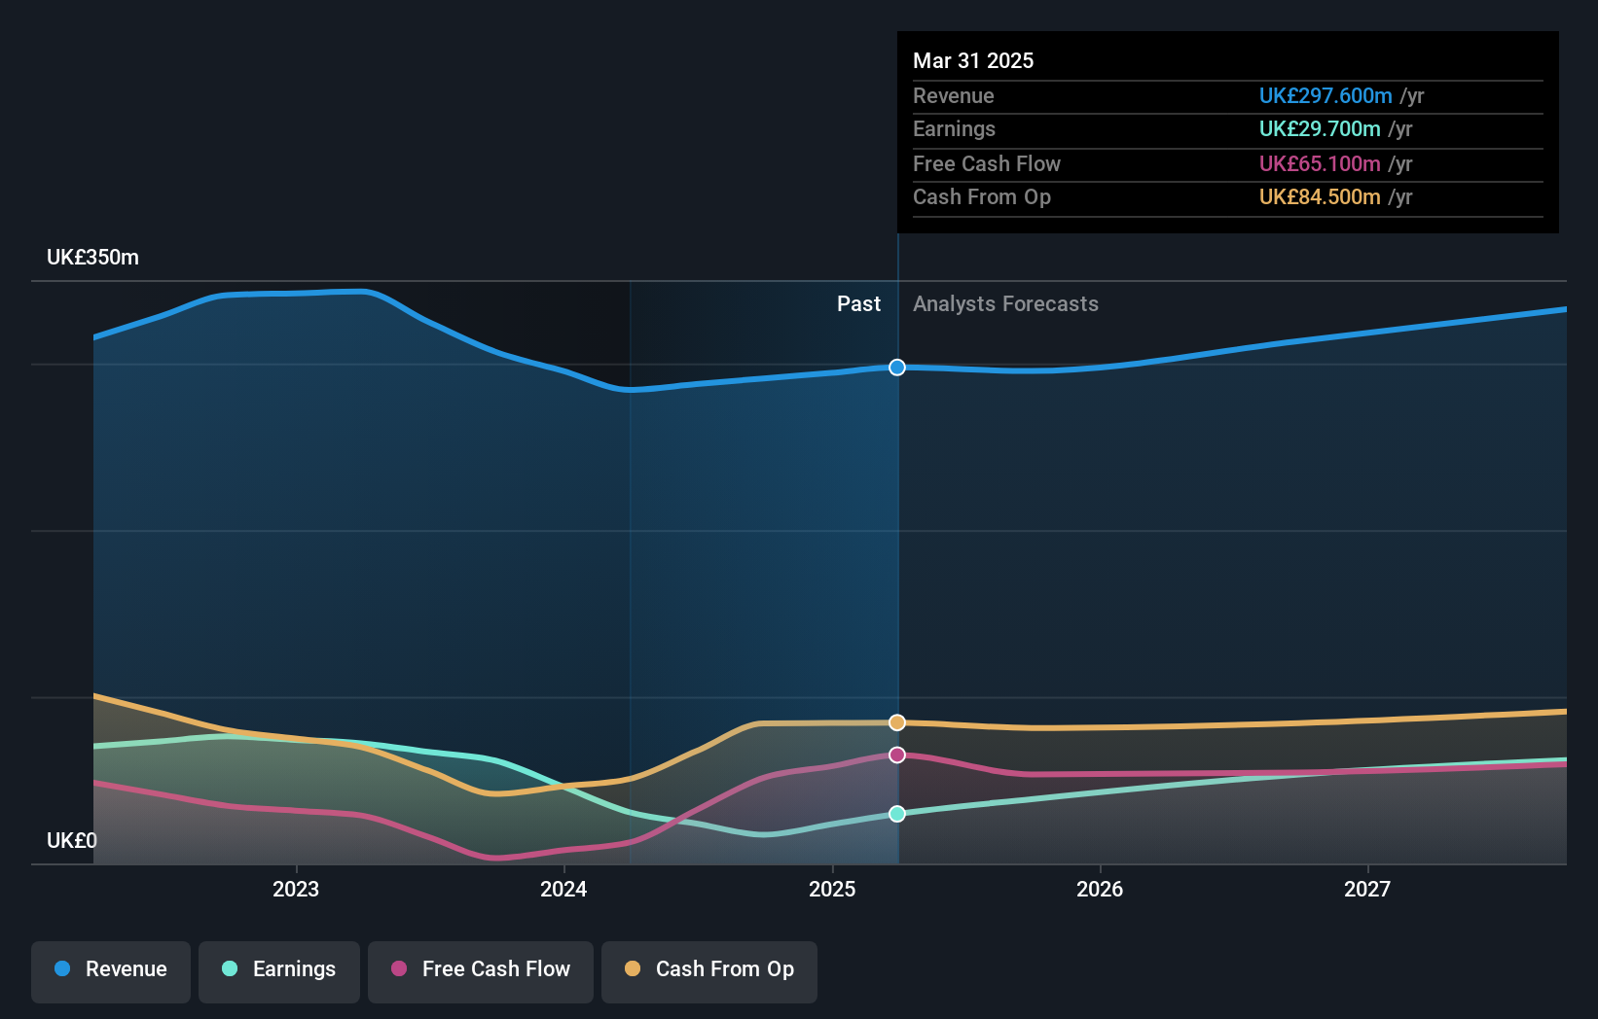The image size is (1598, 1019).
Task: Click the Free Cash Flow label in the tooltip
Action: coord(987,163)
